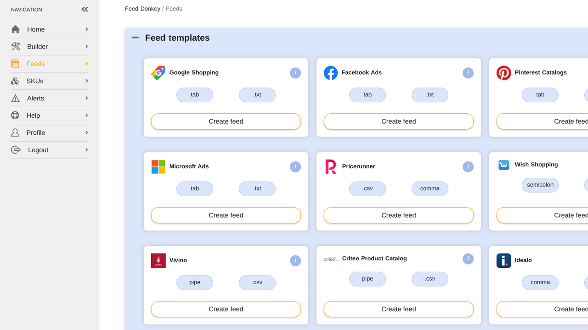
Task: Click the Logout icon in the sidebar
Action: pos(15,149)
